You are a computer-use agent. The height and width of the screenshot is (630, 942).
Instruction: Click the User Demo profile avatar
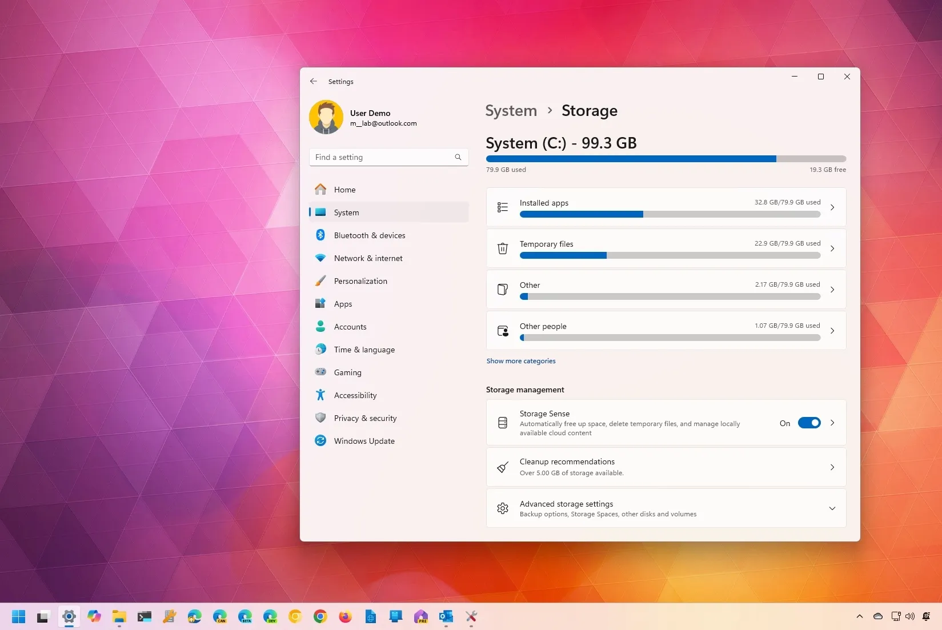(326, 117)
